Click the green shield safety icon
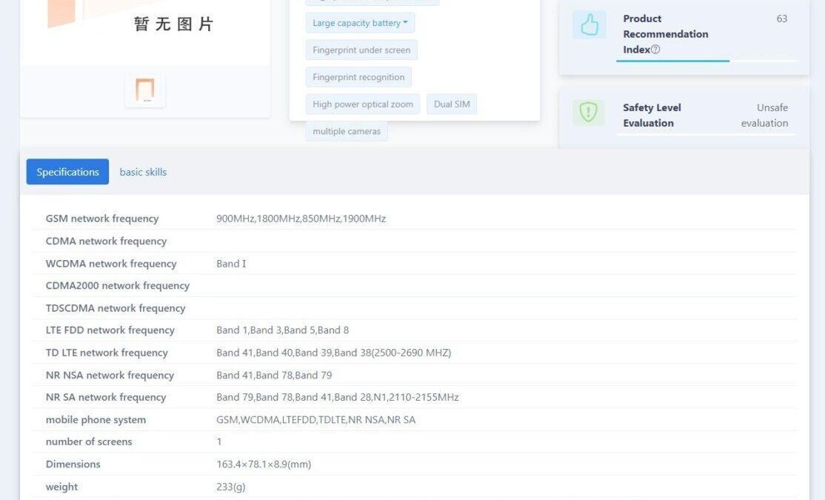 tap(589, 113)
